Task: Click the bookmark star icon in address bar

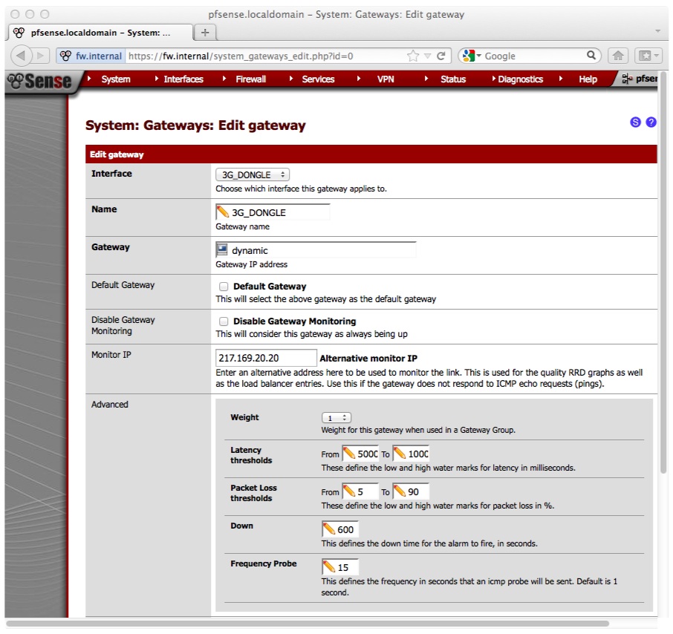Action: click(412, 56)
